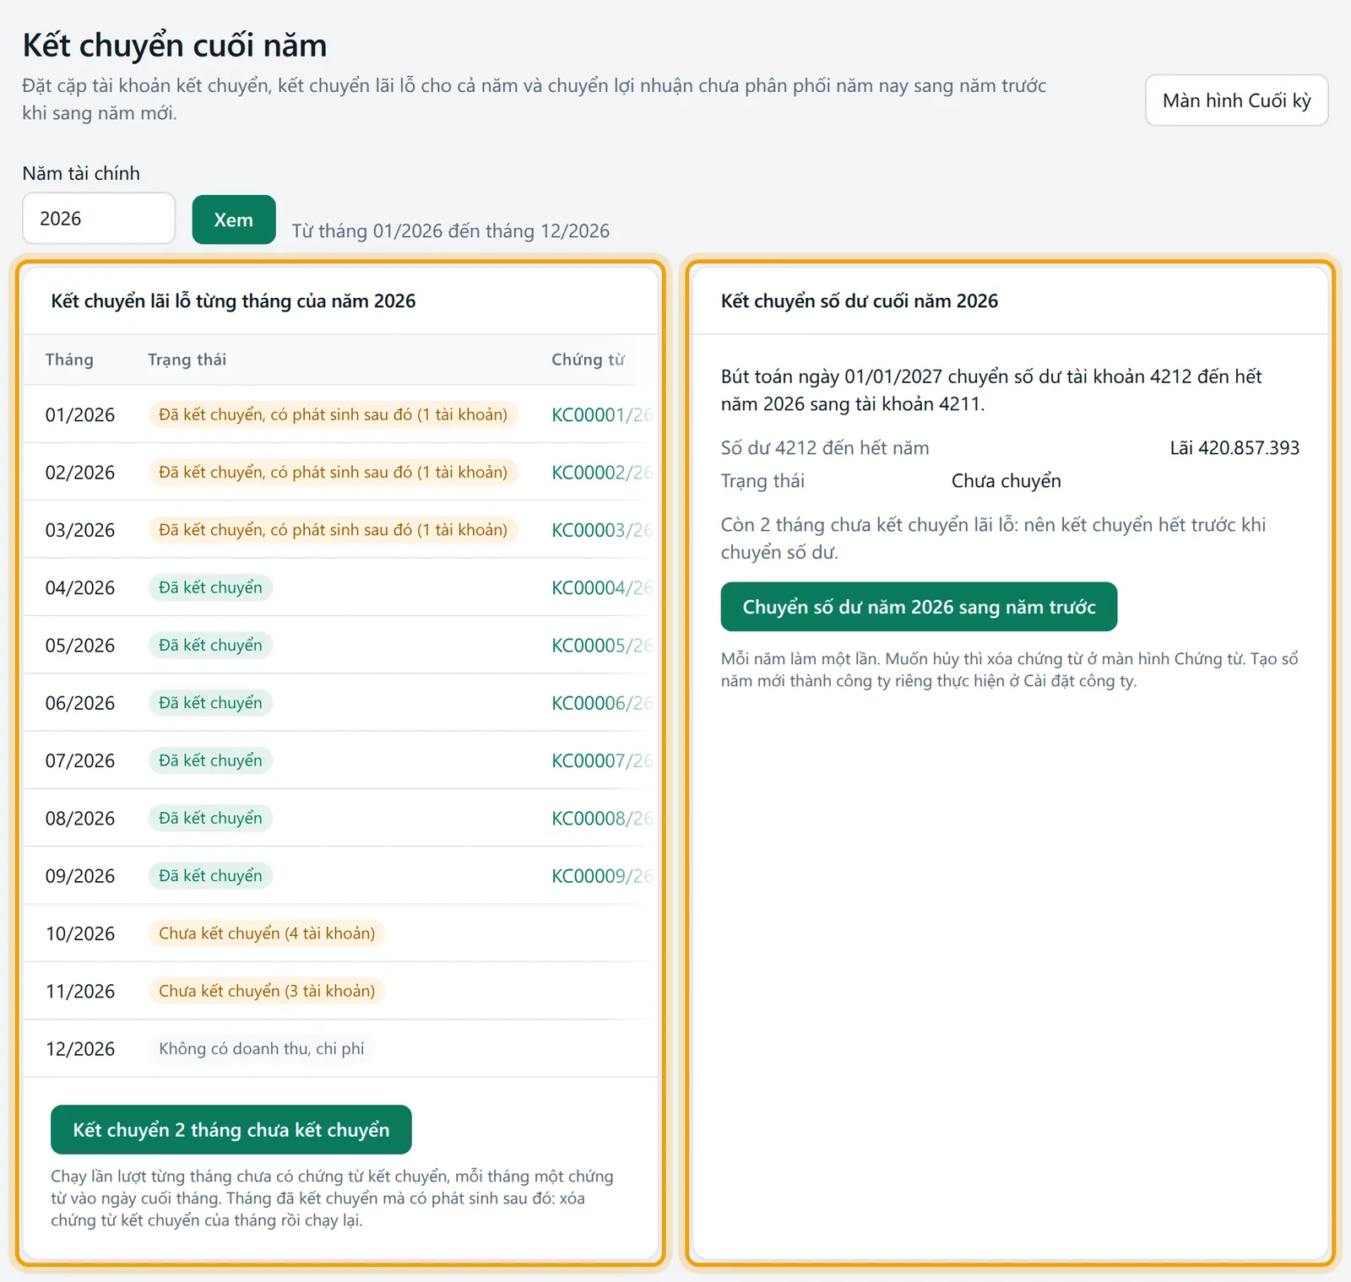1351x1282 pixels.
Task: Select the 11/2026 month cell
Action: (x=80, y=992)
